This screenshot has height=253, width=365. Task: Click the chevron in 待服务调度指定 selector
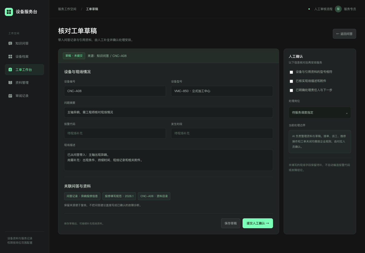point(347,113)
